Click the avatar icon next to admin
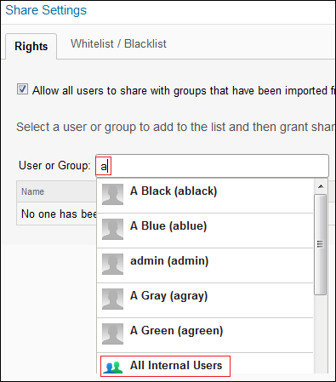 (112, 264)
